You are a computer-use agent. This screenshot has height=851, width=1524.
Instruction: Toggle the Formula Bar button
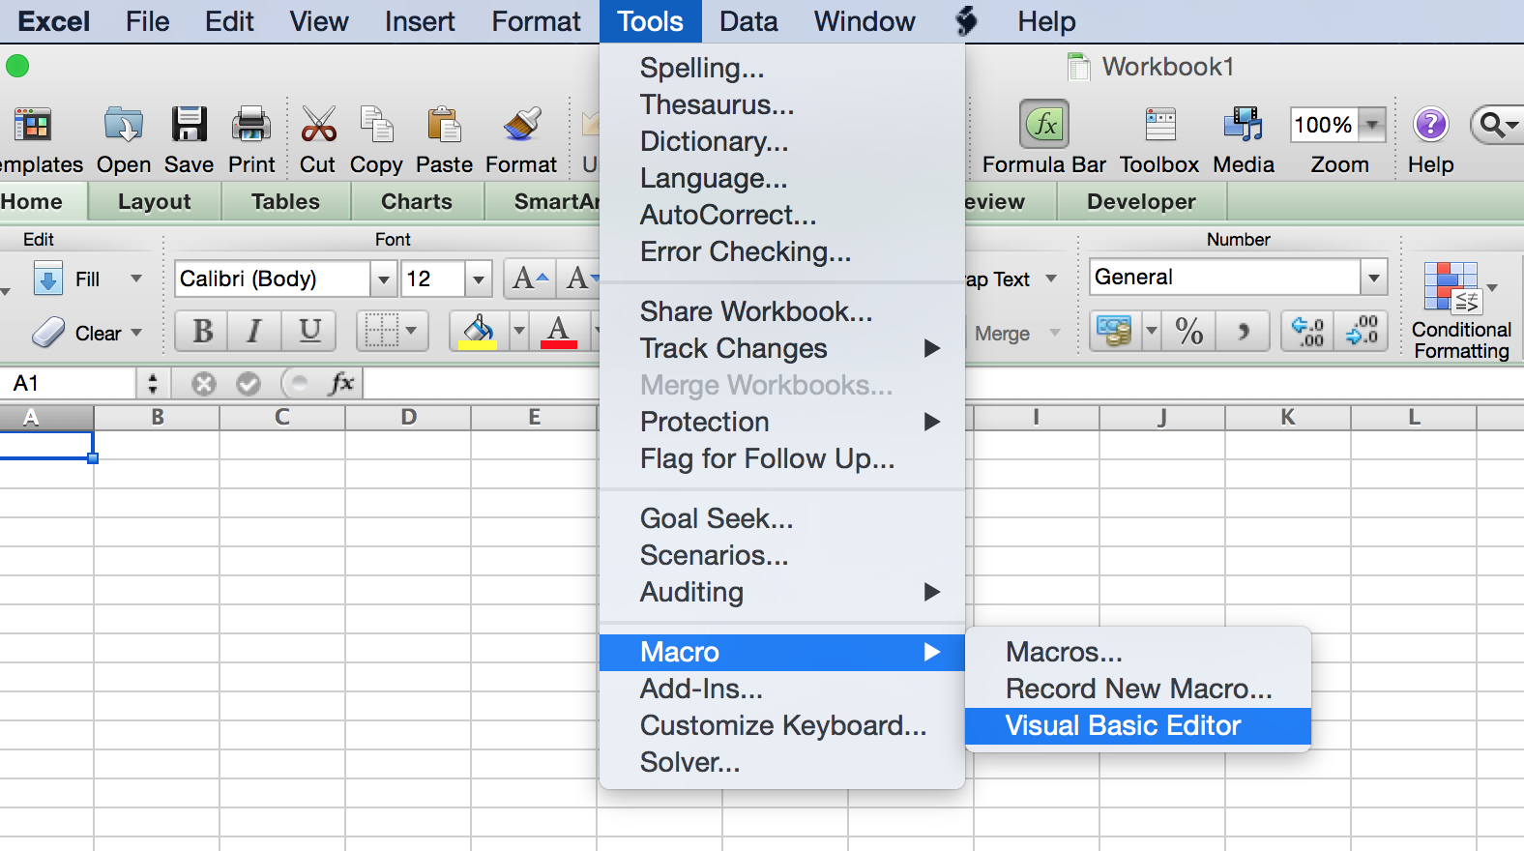tap(1044, 126)
